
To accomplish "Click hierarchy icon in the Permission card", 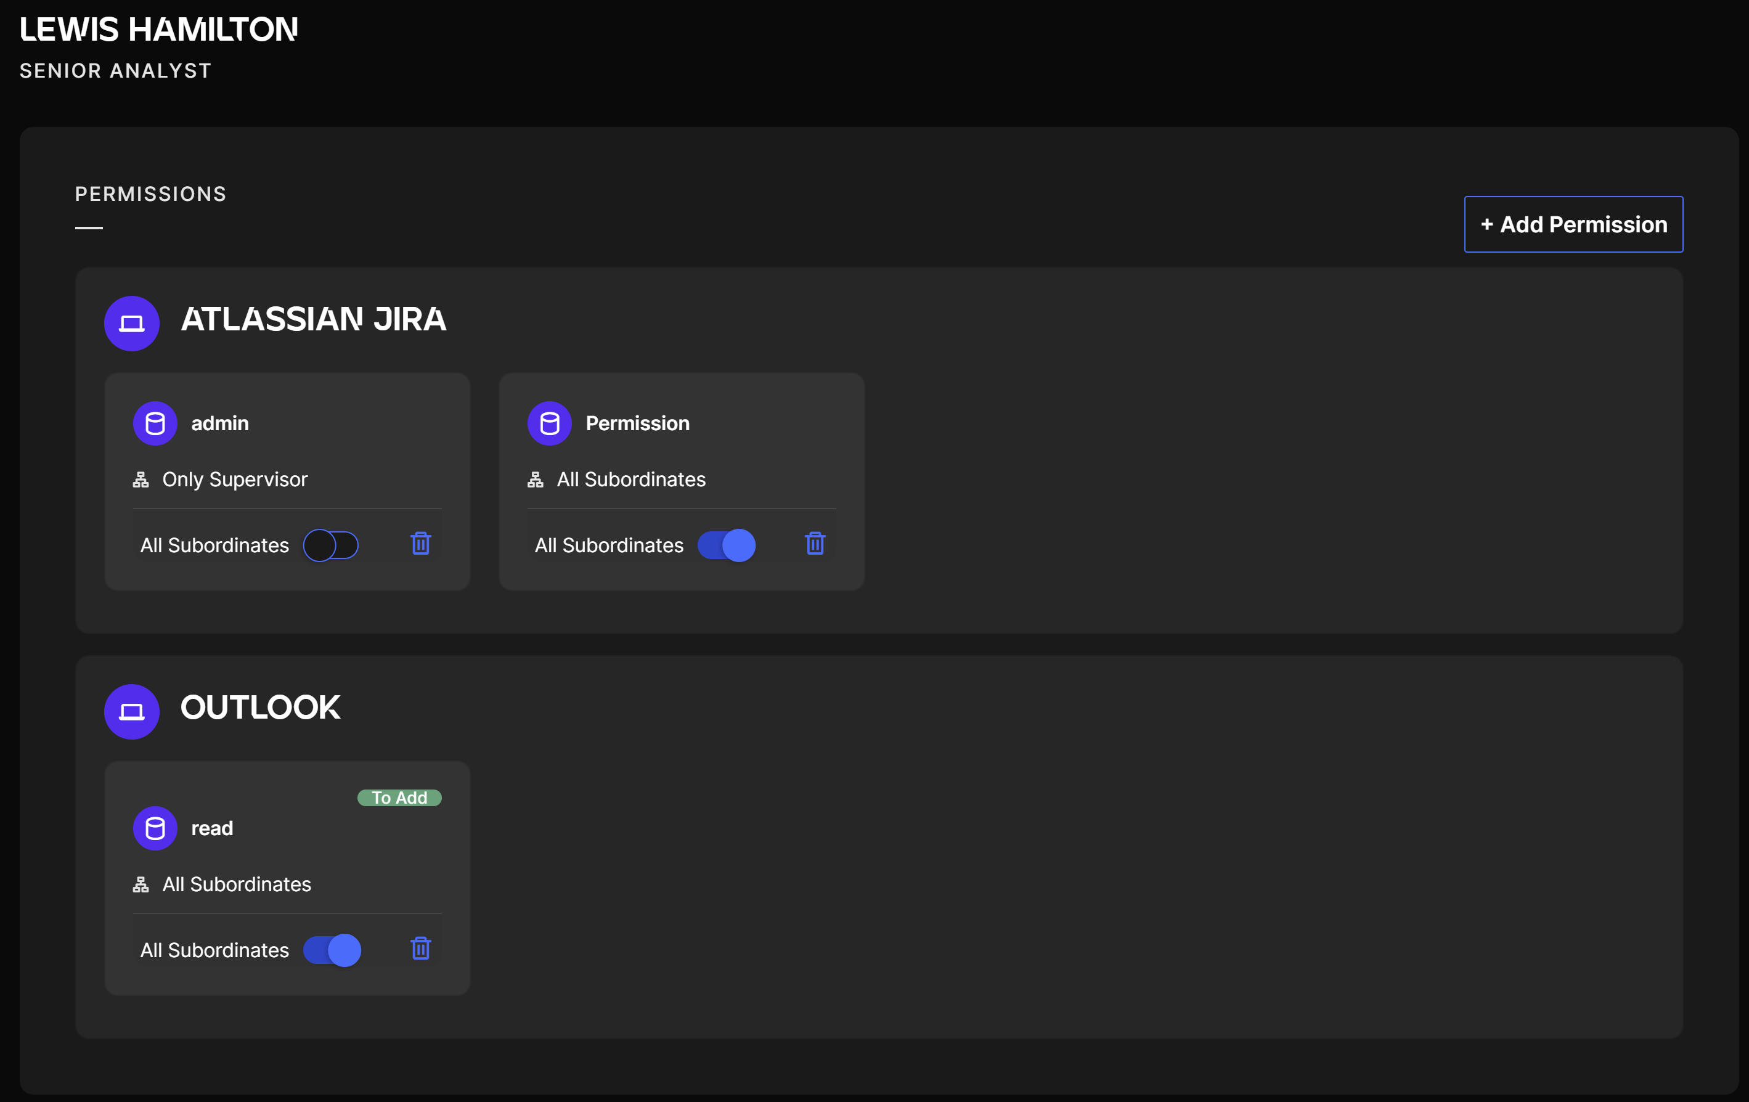I will tap(536, 480).
